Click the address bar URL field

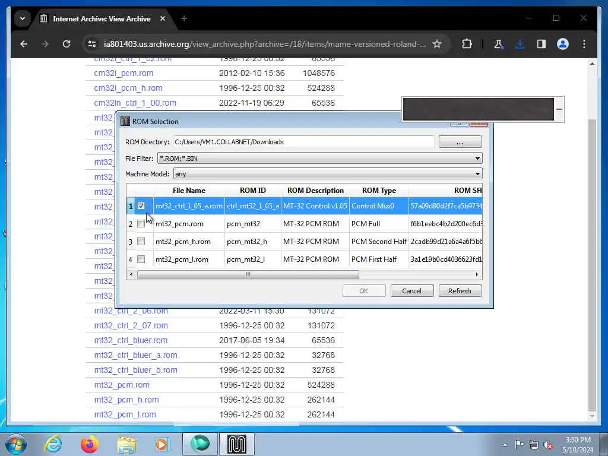(x=265, y=44)
